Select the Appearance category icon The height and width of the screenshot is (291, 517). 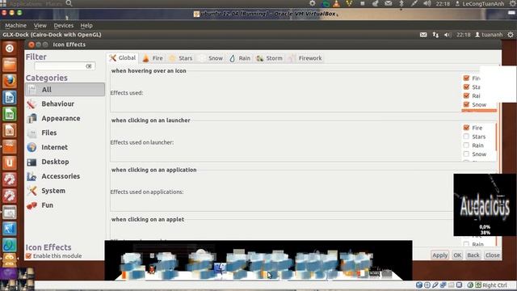[x=32, y=118]
